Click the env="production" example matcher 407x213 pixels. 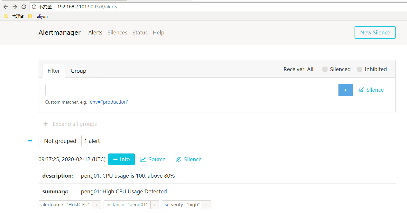click(109, 102)
